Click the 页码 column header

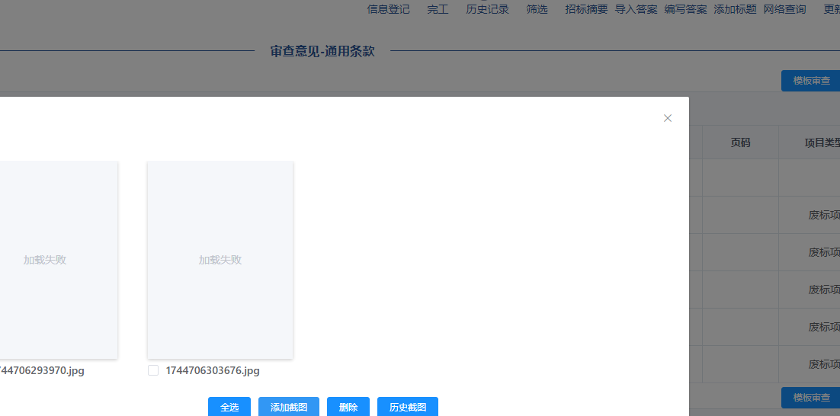tap(740, 142)
